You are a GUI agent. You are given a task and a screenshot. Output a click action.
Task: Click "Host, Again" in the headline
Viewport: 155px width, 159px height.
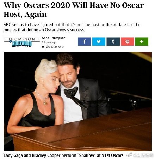click(25, 14)
